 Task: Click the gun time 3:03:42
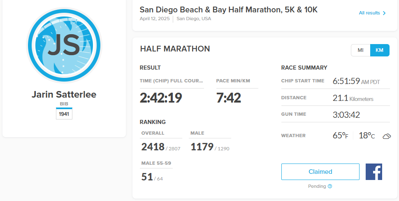pyautogui.click(x=346, y=115)
